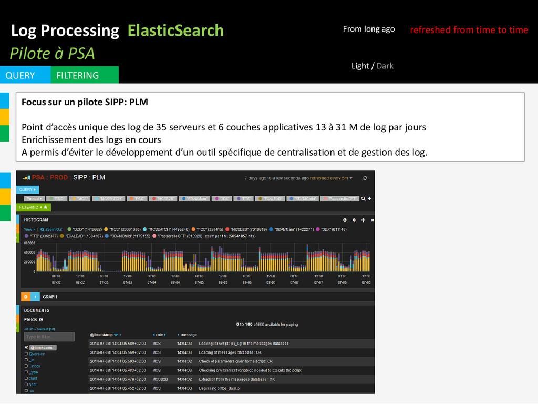Uncheck the @timestamp field checkbox
538x404 pixels.
point(26,348)
